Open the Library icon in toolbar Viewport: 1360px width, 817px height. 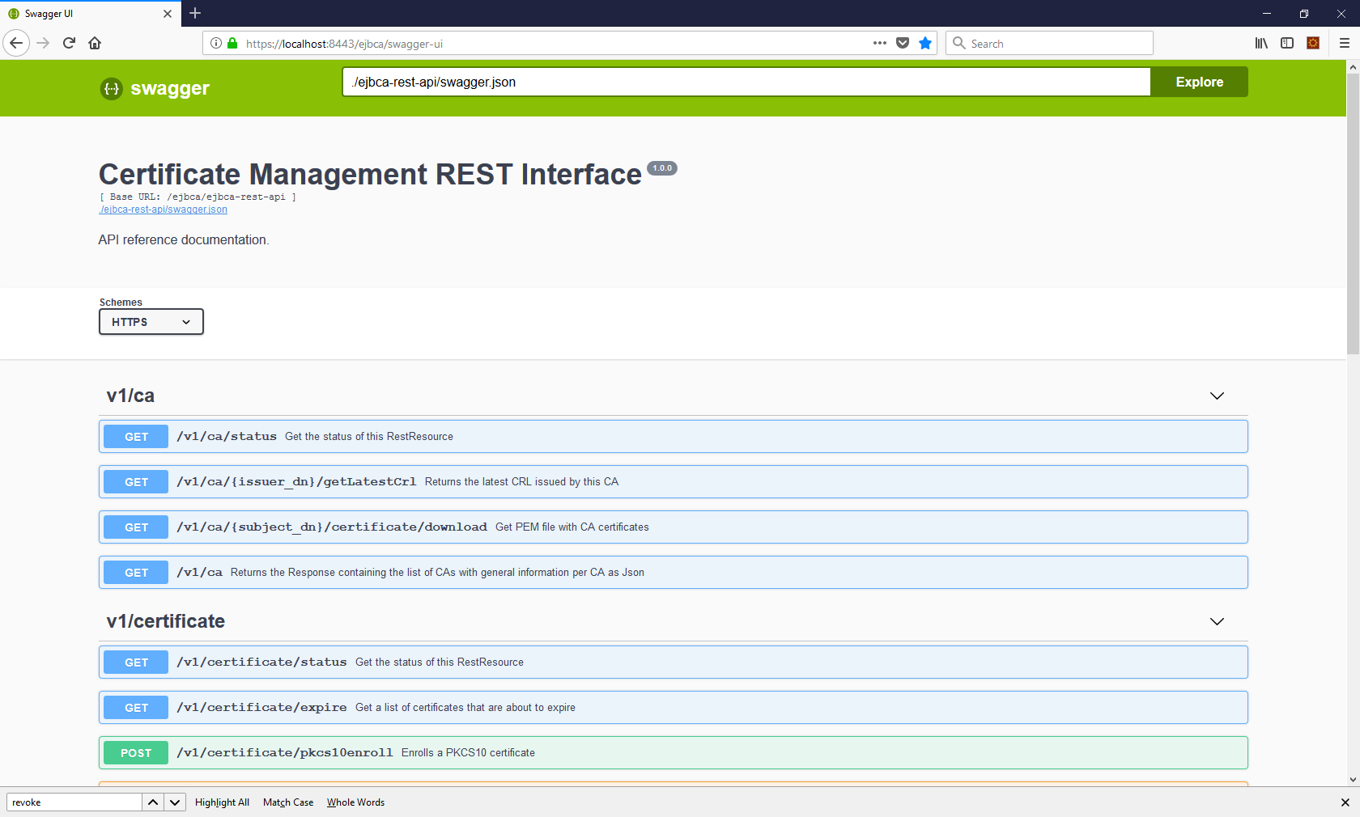click(1261, 43)
